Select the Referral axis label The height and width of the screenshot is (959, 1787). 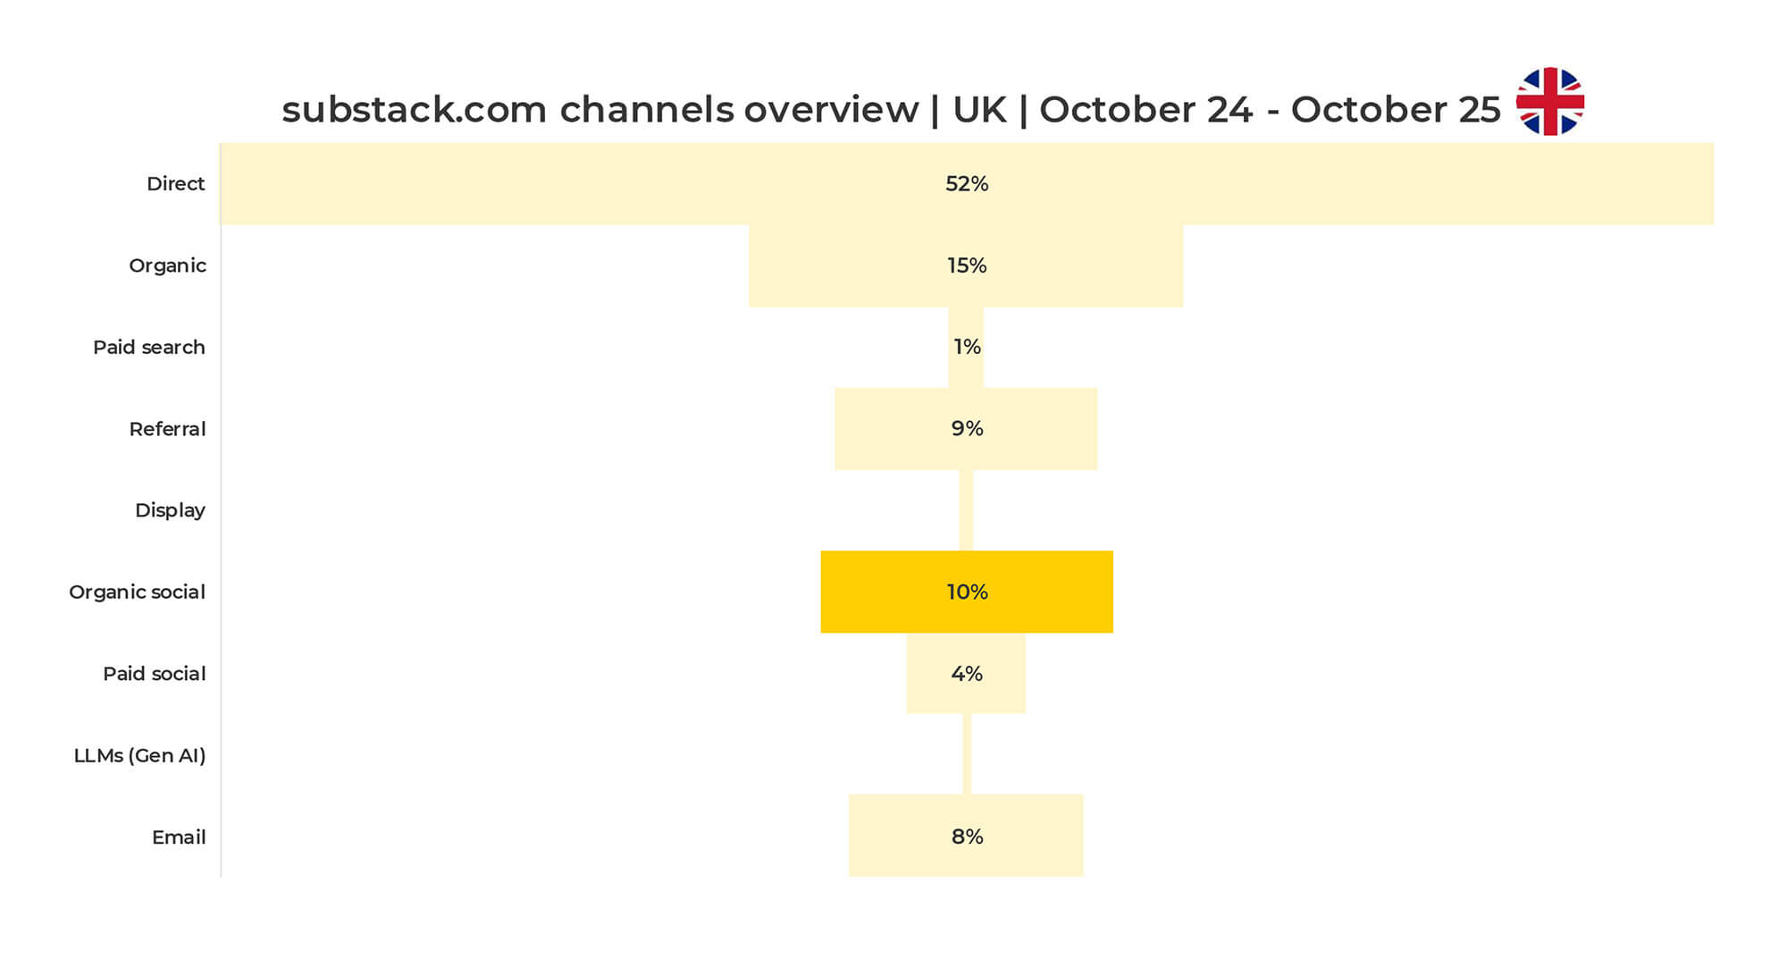click(167, 429)
